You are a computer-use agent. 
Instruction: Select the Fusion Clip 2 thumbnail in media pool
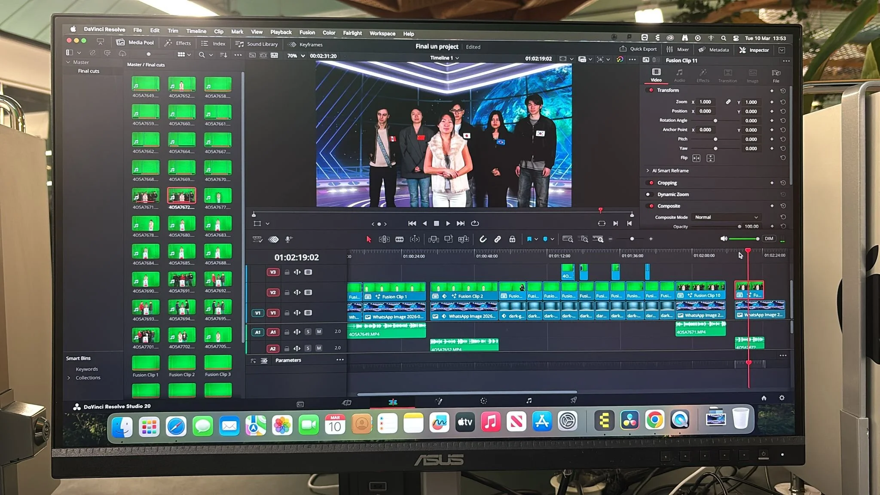click(x=182, y=363)
